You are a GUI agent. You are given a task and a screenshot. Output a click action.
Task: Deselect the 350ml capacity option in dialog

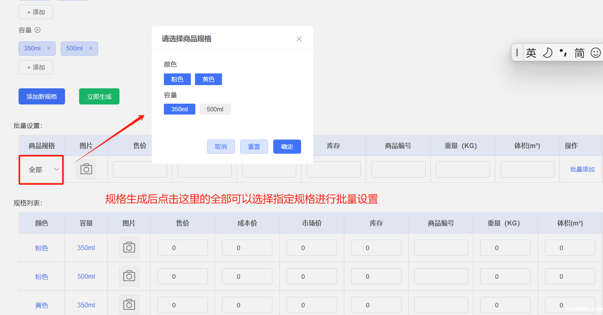[179, 109]
